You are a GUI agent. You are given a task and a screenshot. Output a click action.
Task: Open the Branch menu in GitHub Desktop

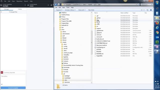click(x=26, y=1)
